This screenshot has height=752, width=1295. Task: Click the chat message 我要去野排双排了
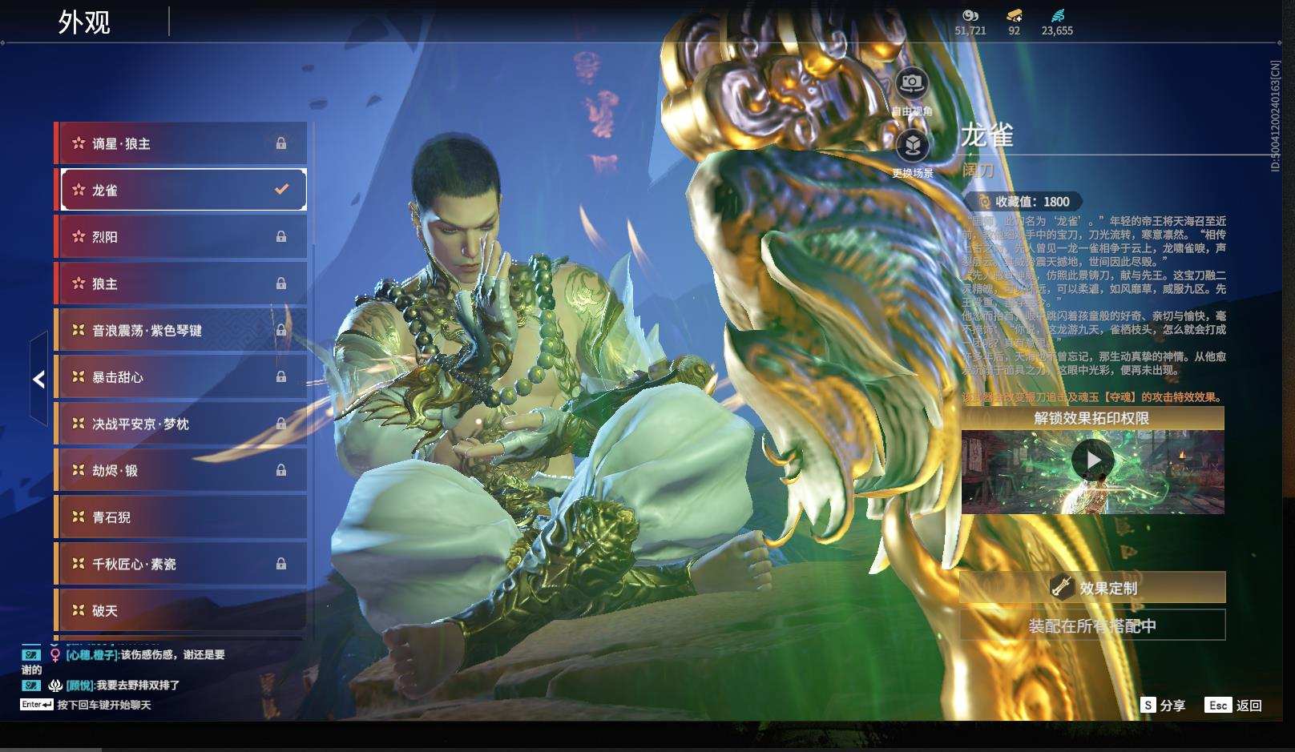pos(138,686)
